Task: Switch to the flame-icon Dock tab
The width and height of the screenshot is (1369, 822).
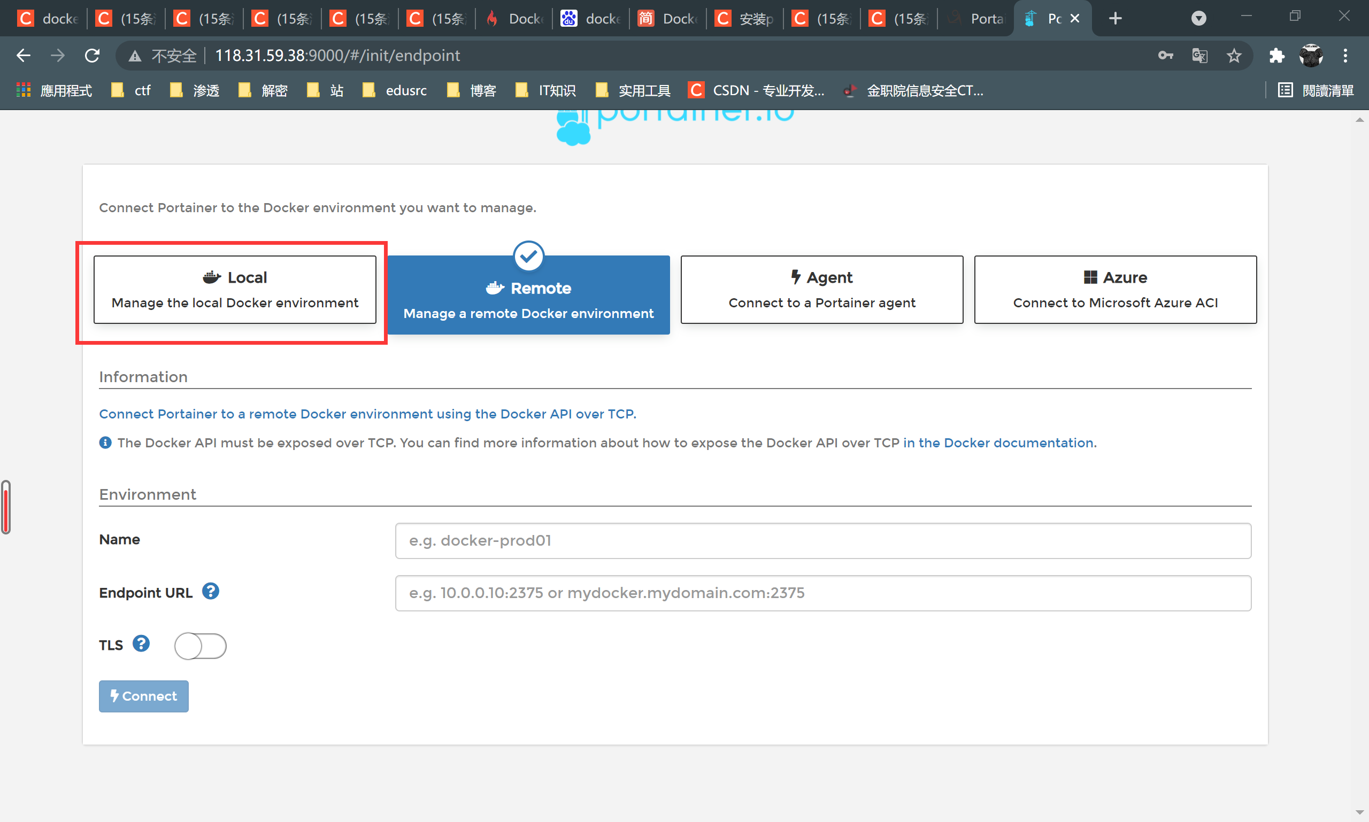Action: (514, 19)
